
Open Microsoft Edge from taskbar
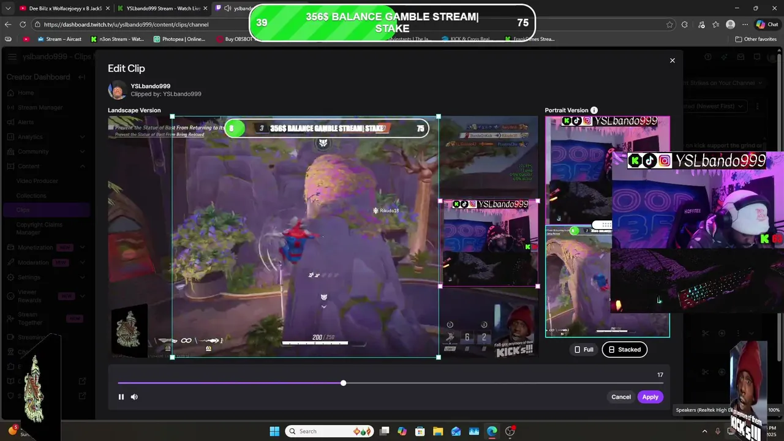[492, 431]
